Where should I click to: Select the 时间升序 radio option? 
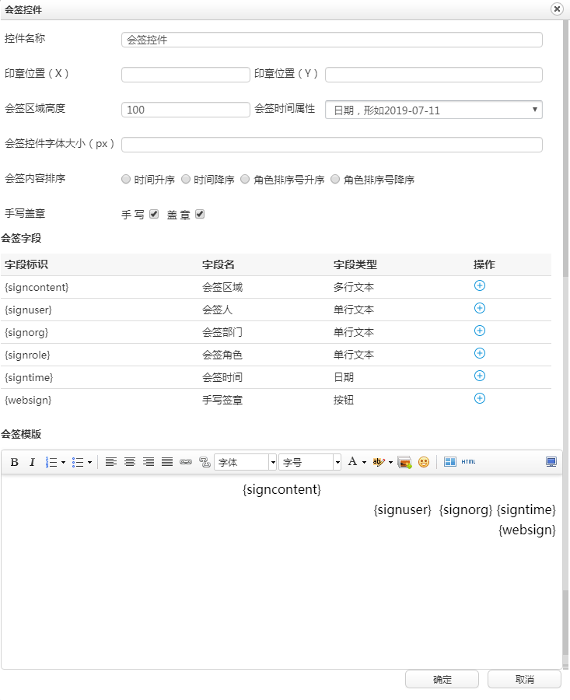[x=126, y=179]
